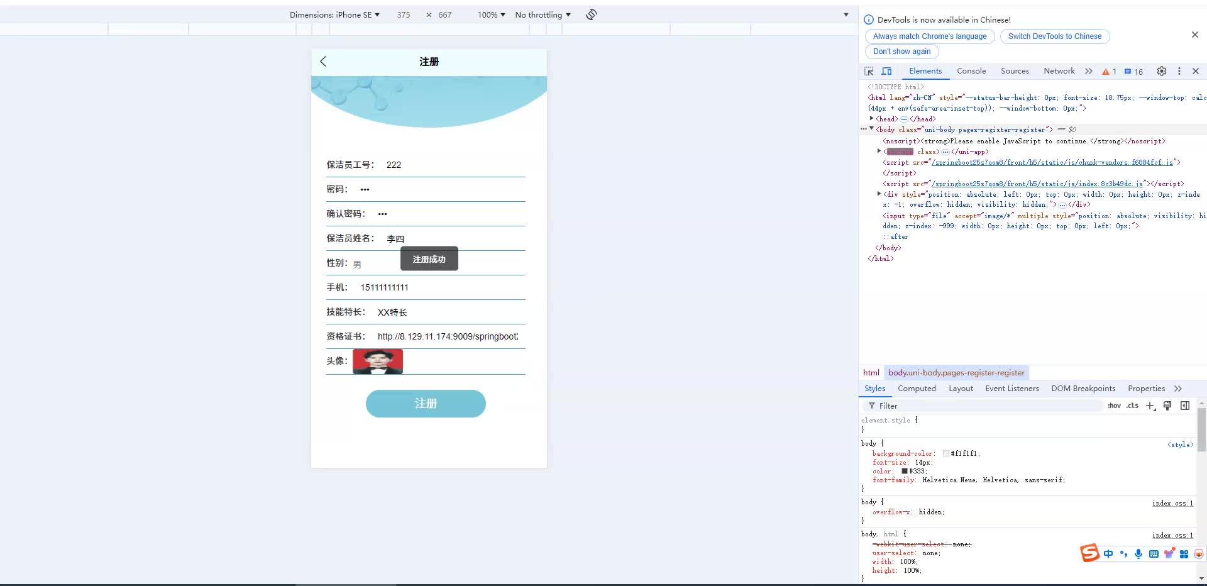The height and width of the screenshot is (586, 1207).
Task: Open the Dimensions: iPhone SE dropdown
Action: coord(334,14)
